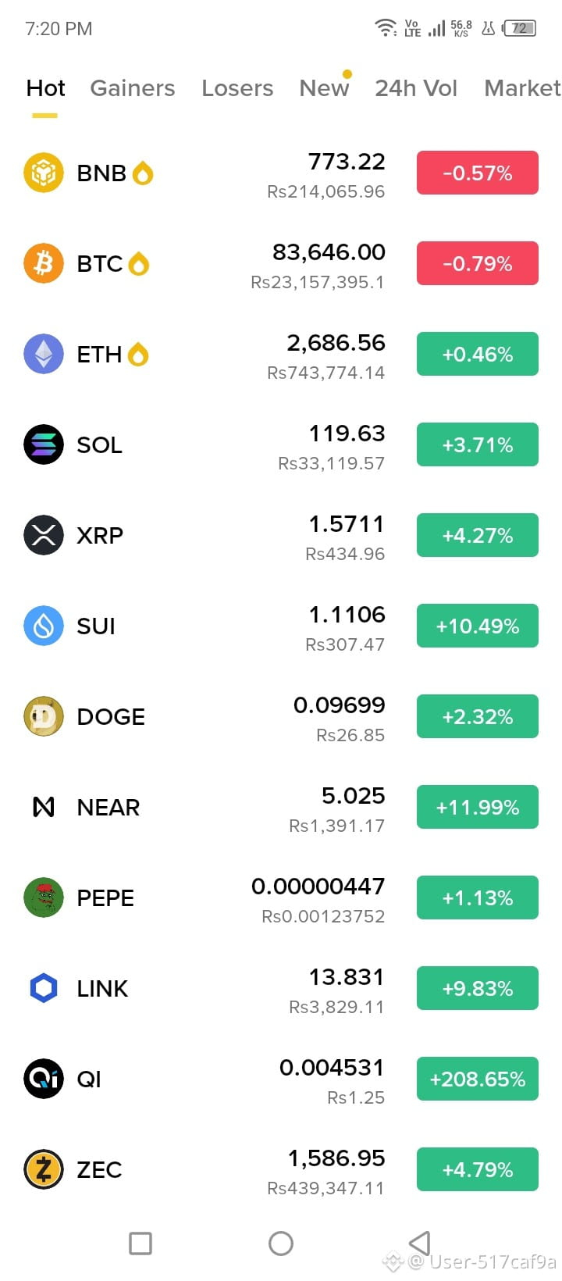Tap the Bitcoin orange logo

(x=44, y=263)
